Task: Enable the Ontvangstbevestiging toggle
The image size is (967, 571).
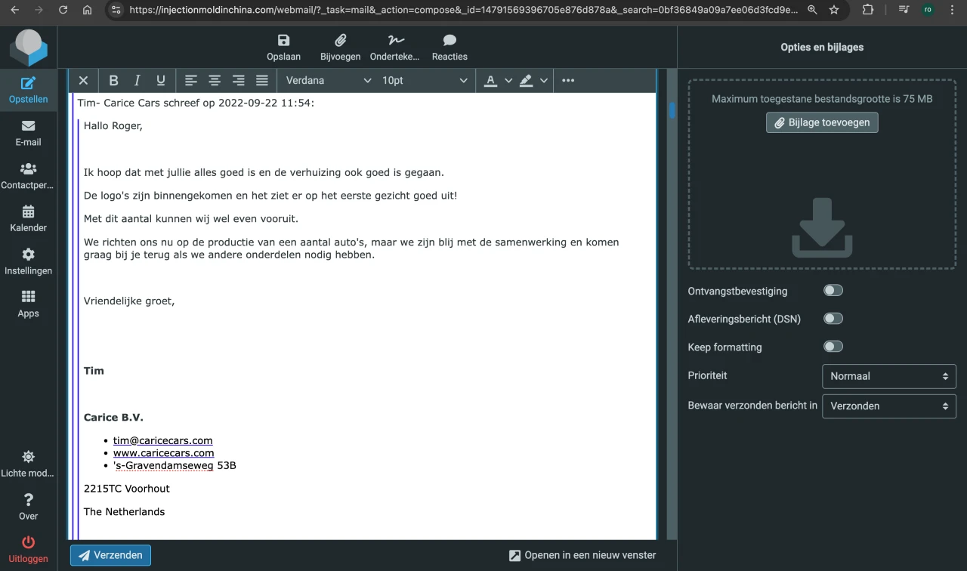Action: coord(833,291)
